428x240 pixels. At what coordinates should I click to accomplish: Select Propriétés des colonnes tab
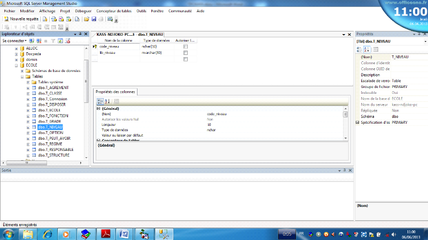pos(115,92)
